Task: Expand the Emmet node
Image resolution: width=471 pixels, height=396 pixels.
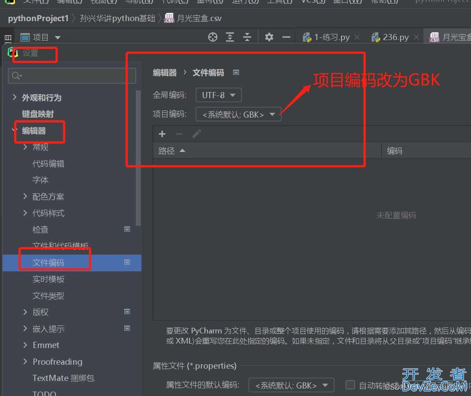Action: 25,345
